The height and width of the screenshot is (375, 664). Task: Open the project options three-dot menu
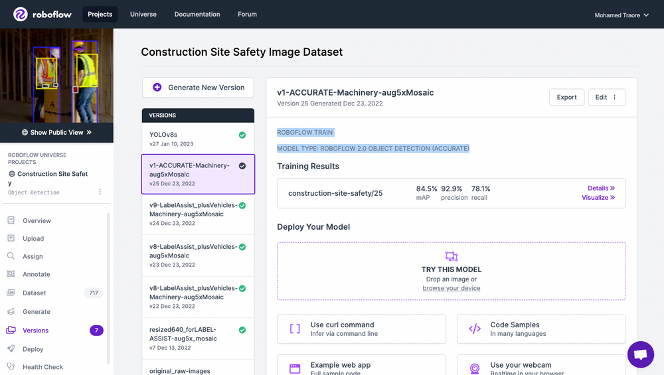coord(100,192)
